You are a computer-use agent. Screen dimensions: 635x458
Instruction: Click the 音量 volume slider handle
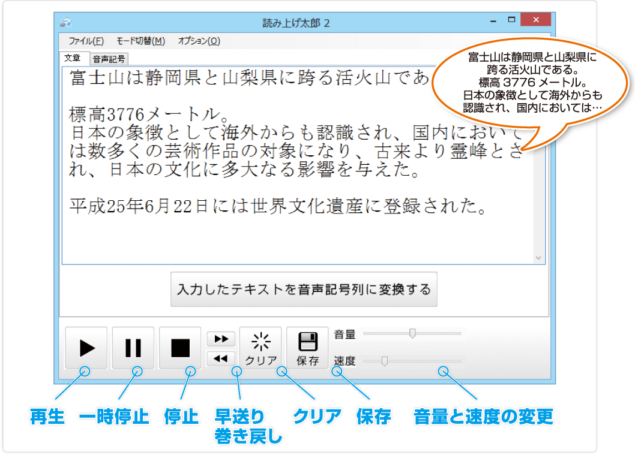pos(412,333)
